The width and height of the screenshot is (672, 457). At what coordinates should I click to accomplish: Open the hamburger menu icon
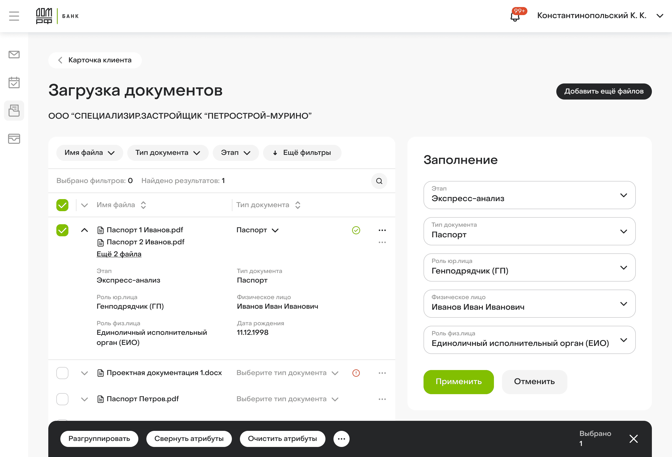(x=14, y=16)
